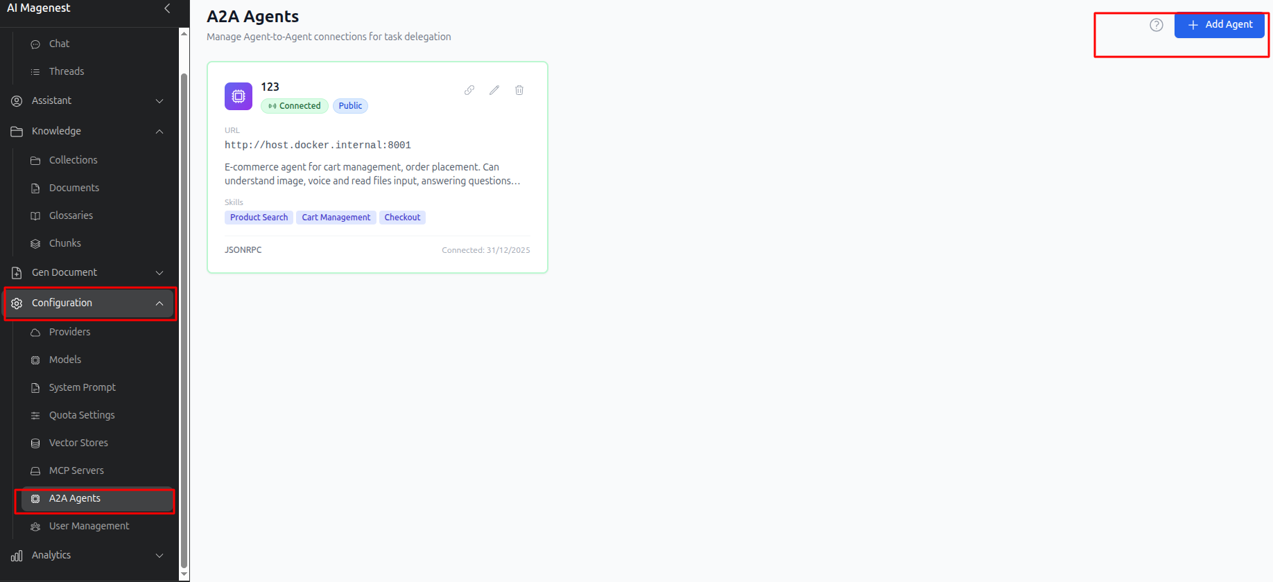Click the Knowledge folder icon
1273x582 pixels.
(17, 132)
